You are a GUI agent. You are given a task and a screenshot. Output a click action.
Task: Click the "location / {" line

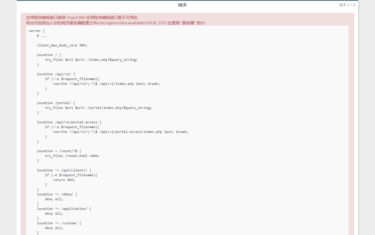pyautogui.click(x=49, y=55)
